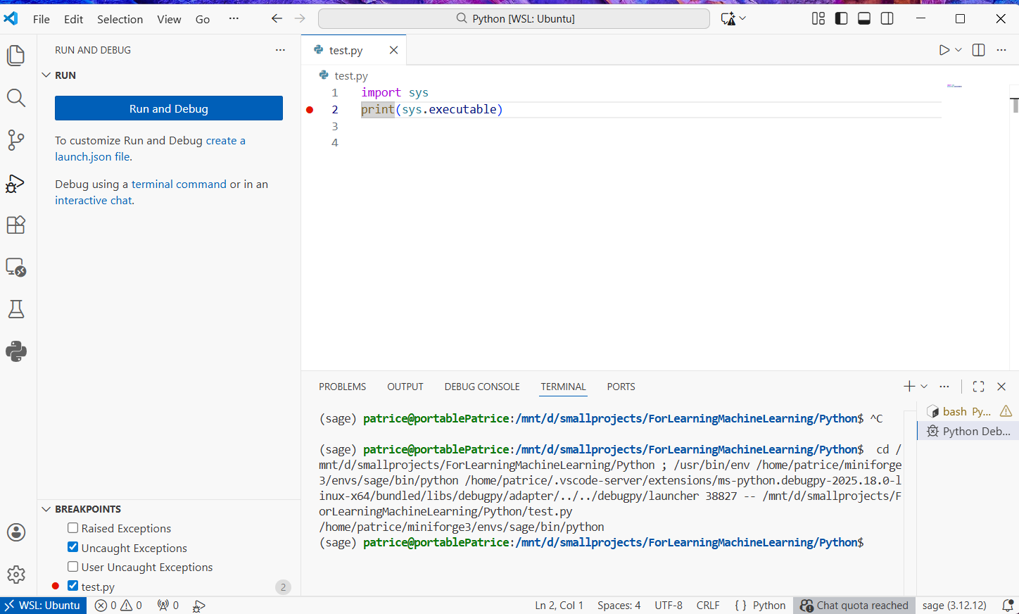Open the Extensions view icon

click(15, 225)
